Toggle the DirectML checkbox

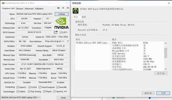click(x=57, y=87)
